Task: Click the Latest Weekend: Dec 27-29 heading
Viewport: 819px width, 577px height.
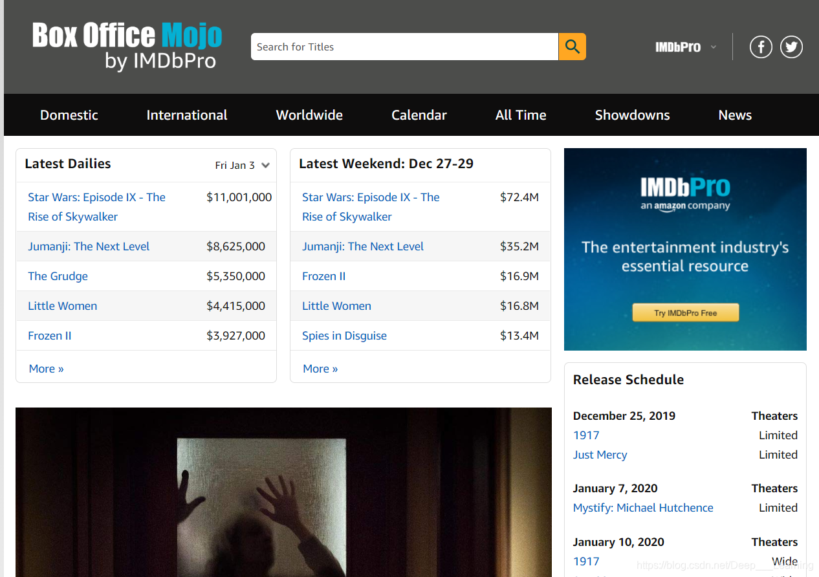Action: [x=386, y=164]
